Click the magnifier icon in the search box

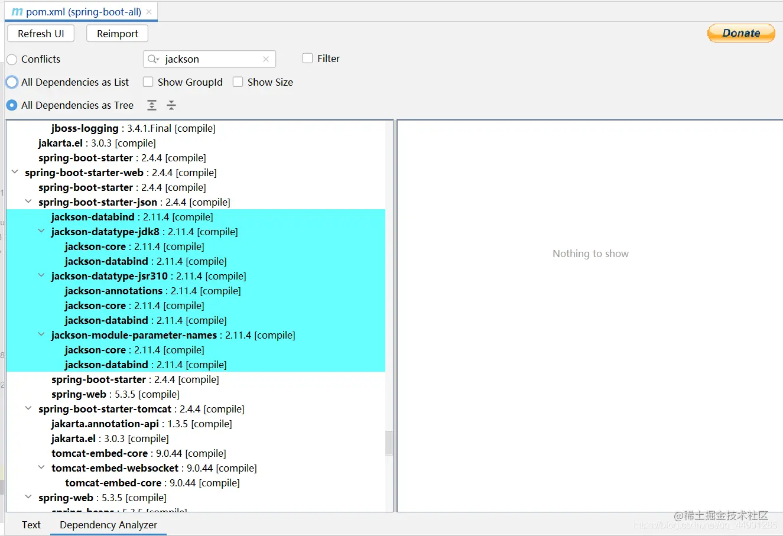[x=154, y=59]
